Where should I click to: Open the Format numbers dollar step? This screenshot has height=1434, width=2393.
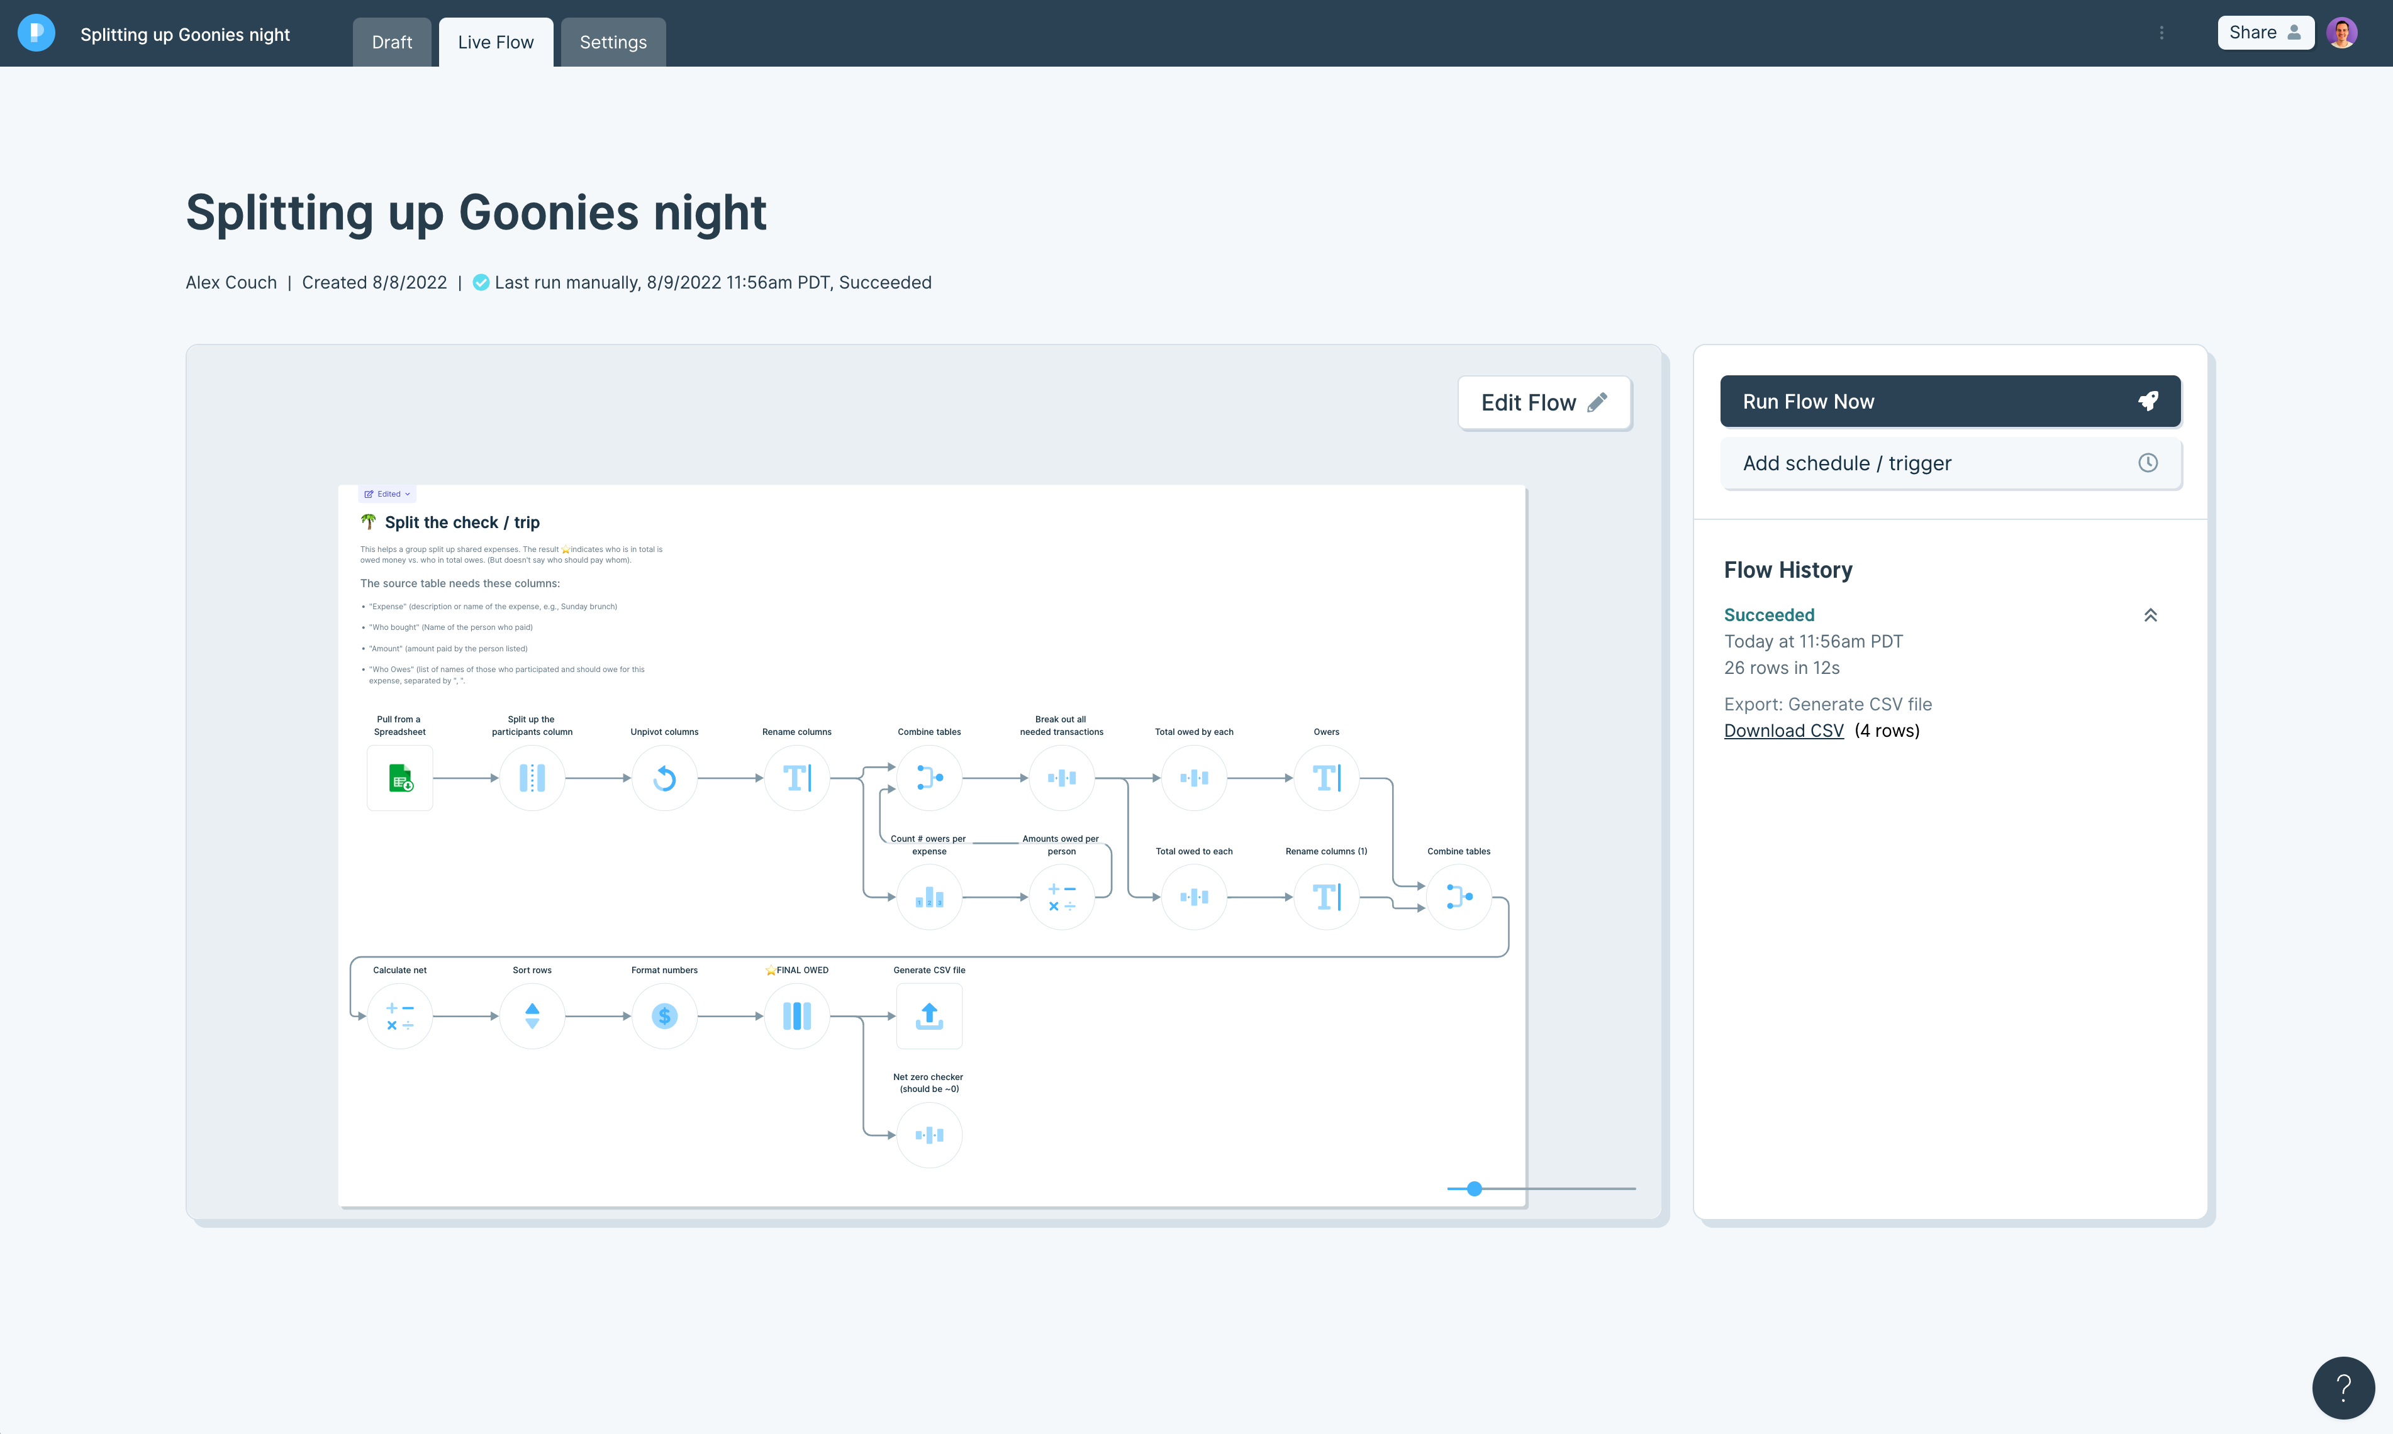(664, 1015)
